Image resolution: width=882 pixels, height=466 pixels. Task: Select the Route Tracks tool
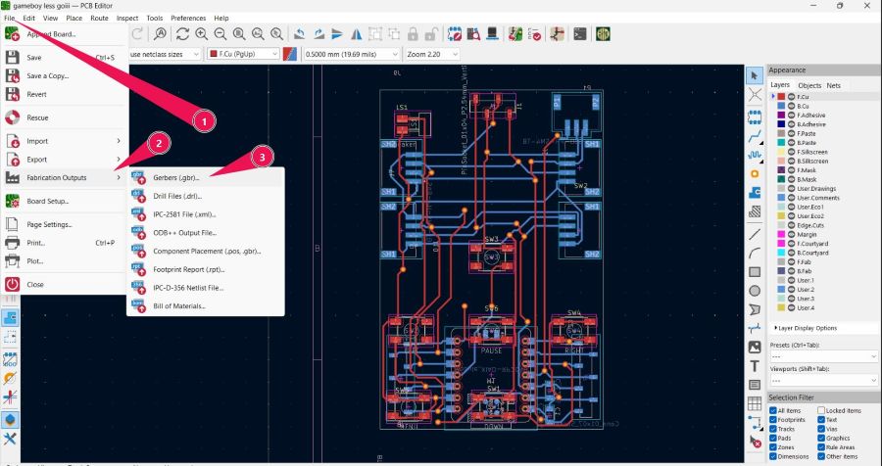tap(755, 136)
